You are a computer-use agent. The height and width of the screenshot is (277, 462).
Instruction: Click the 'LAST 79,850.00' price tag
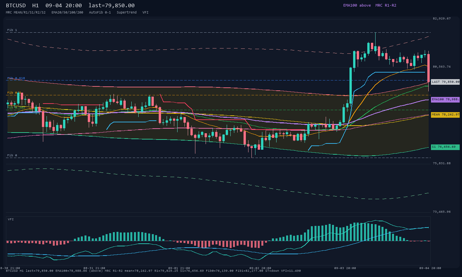click(x=445, y=82)
